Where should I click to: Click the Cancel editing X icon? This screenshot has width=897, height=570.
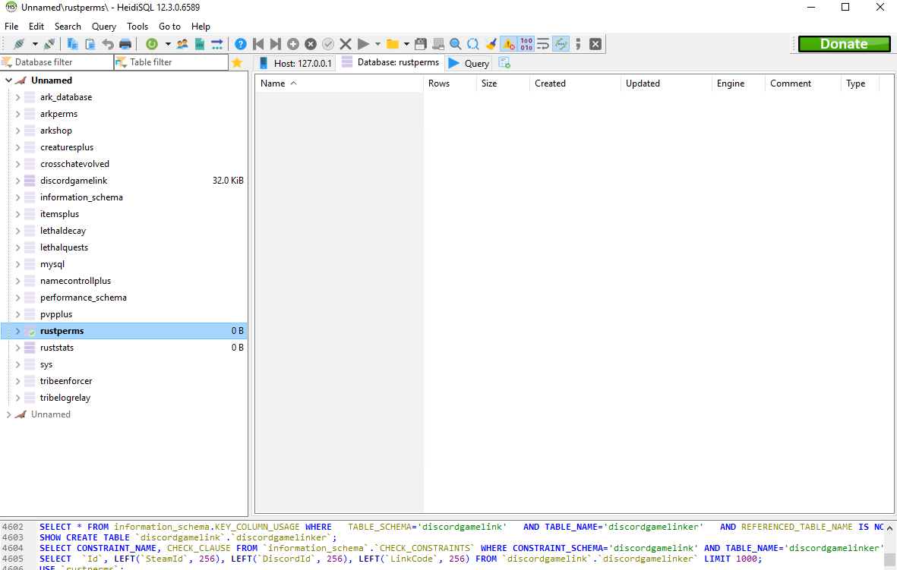346,44
